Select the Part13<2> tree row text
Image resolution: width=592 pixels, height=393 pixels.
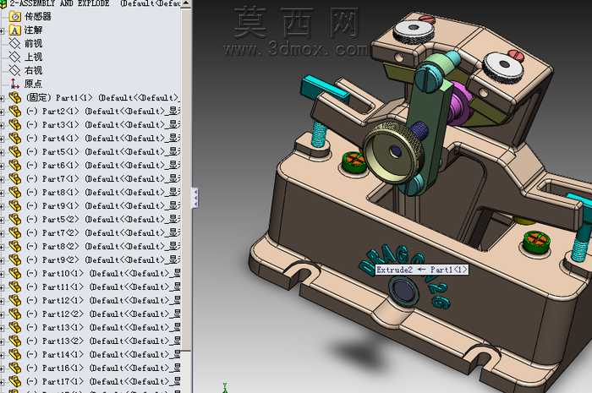point(103,341)
